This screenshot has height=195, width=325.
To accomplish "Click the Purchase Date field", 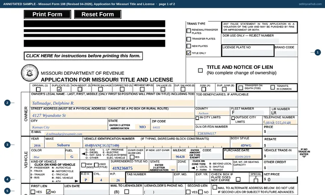I will click(x=242, y=157).
